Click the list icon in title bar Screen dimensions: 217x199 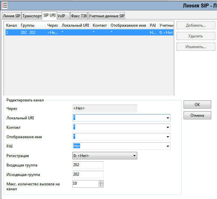pos(5,6)
